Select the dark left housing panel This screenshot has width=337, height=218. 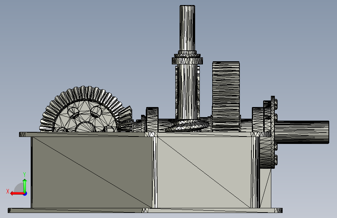coord(92,172)
